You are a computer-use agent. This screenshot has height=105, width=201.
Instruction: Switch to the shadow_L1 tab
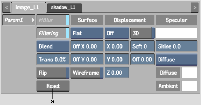tap(64, 8)
